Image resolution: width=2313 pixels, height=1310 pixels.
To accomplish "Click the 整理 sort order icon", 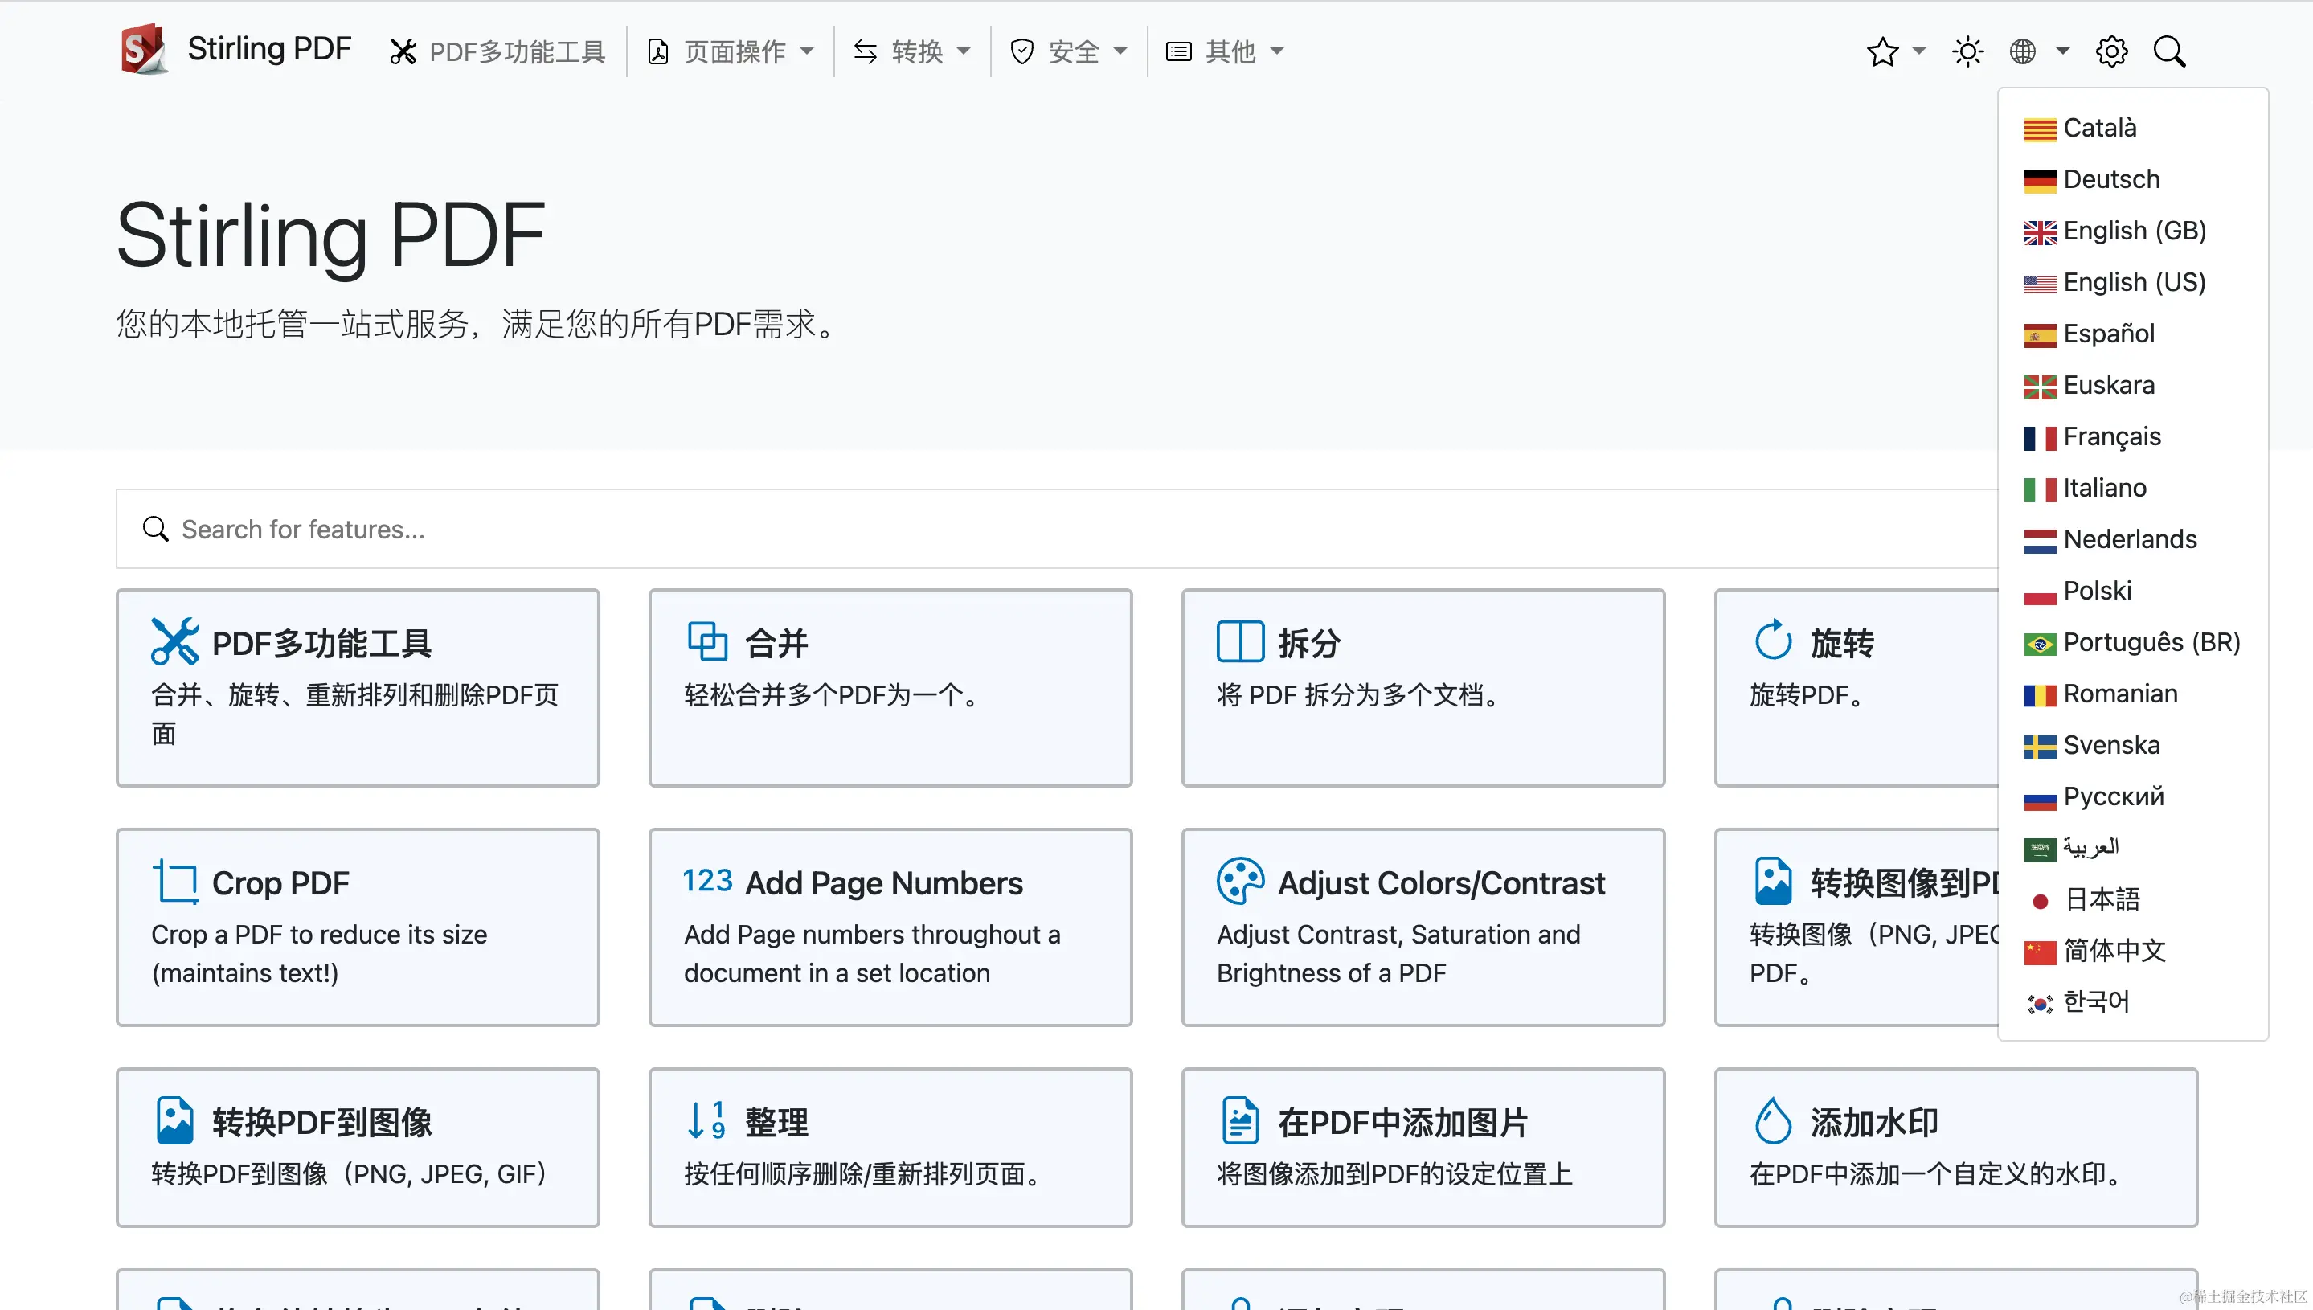I will (x=707, y=1120).
